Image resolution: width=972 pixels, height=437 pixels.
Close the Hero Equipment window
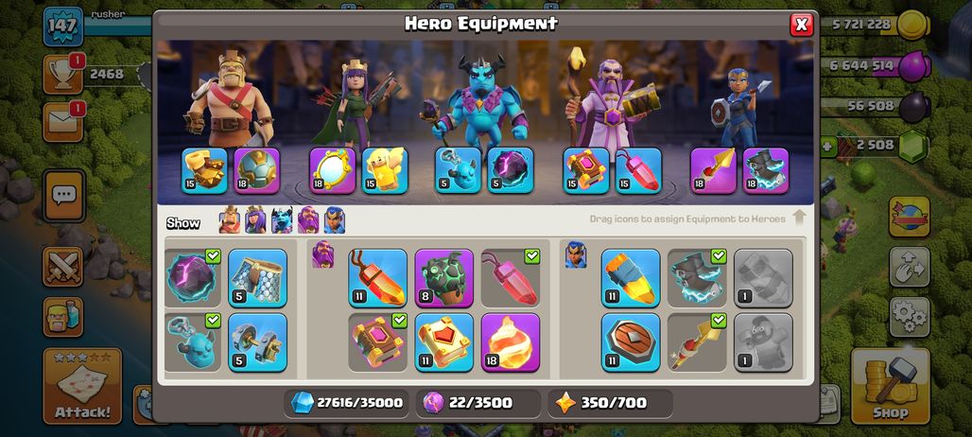[x=801, y=25]
